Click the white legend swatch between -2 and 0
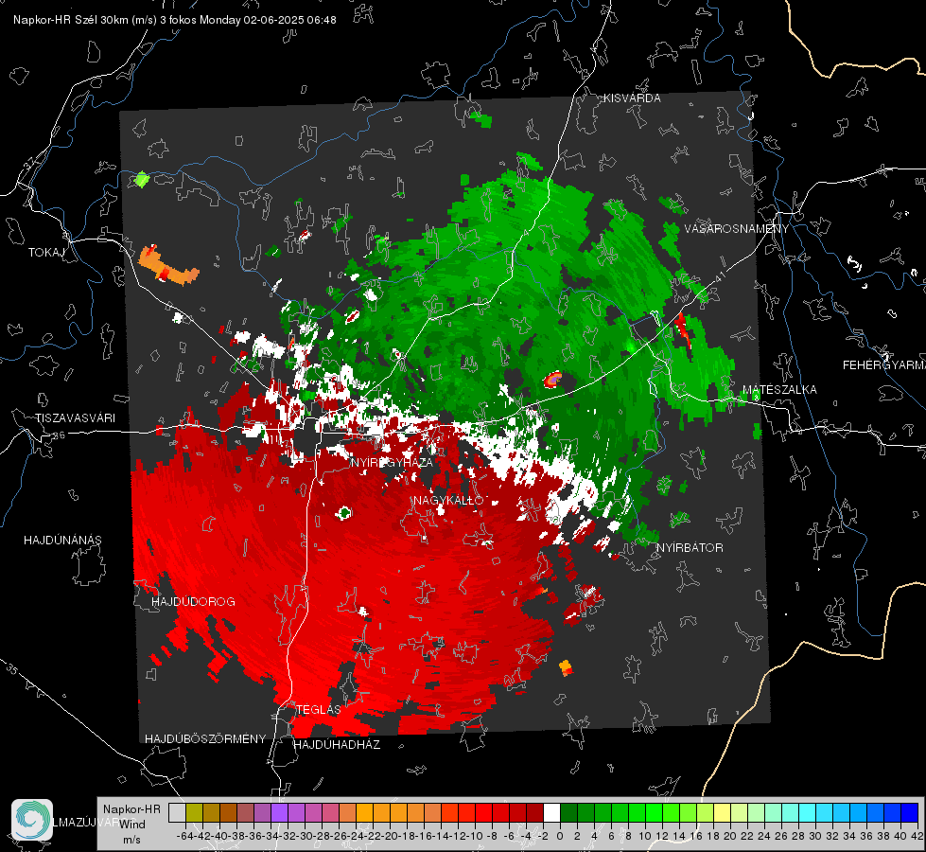The height and width of the screenshot is (852, 926). pos(551,813)
